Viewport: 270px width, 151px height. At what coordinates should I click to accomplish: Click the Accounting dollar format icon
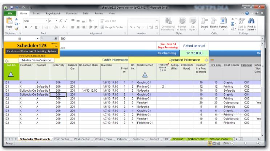tap(131, 27)
